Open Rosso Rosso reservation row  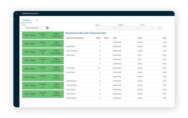[119, 90]
